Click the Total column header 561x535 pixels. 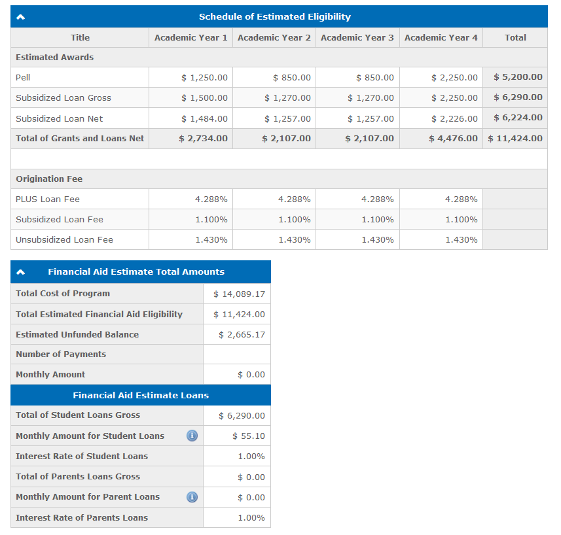515,37
